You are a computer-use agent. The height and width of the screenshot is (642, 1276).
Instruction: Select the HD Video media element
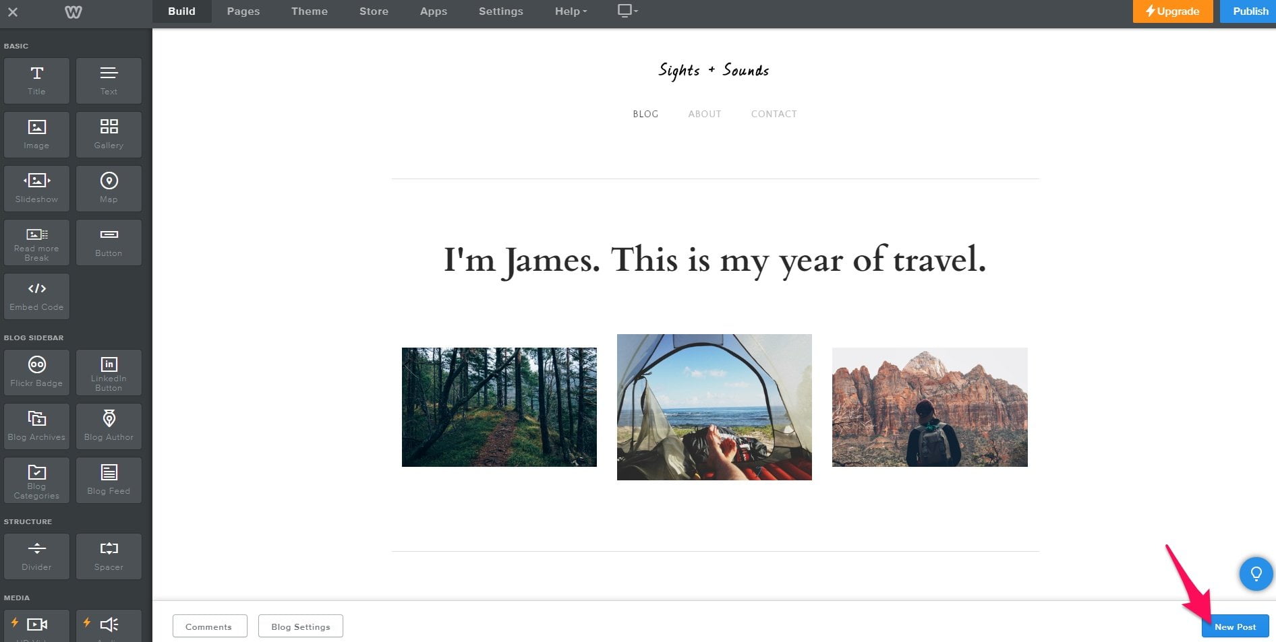36,626
